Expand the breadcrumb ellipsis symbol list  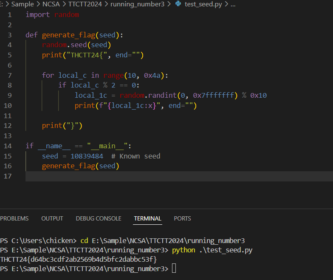(x=233, y=5)
